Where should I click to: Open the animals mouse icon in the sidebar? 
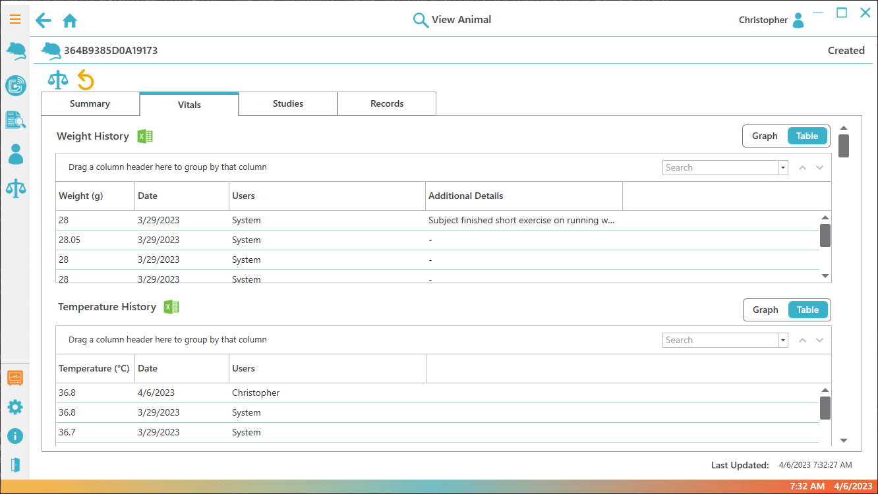[x=16, y=51]
